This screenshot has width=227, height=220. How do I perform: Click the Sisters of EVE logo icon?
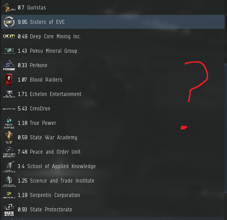click(x=9, y=22)
